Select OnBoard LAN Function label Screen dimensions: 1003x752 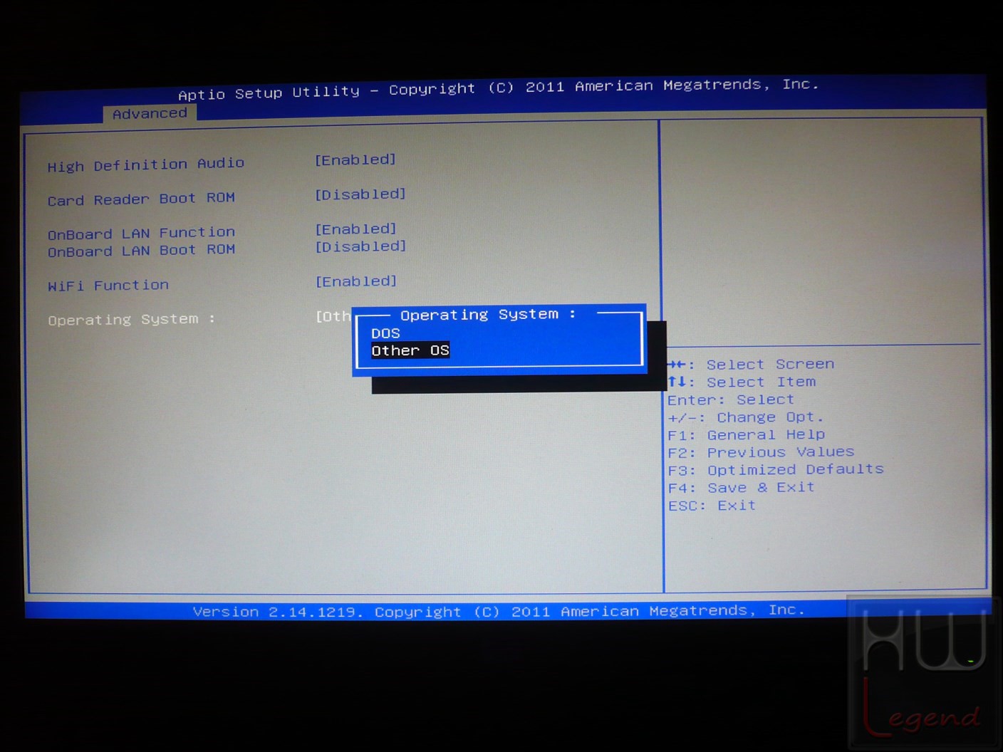click(x=141, y=233)
